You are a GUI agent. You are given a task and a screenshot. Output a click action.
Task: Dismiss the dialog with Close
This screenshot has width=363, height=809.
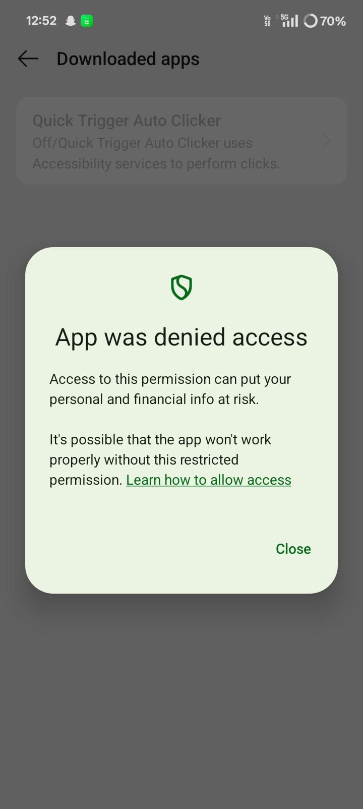point(293,549)
